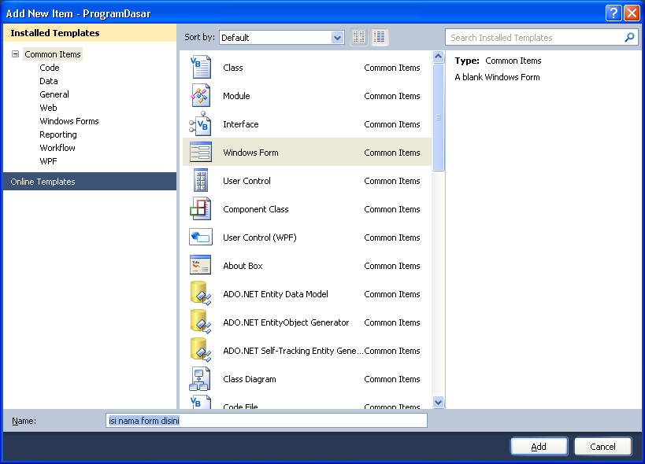Click the template list scrollbar thumb
This screenshot has width=645, height=464.
click(x=439, y=117)
